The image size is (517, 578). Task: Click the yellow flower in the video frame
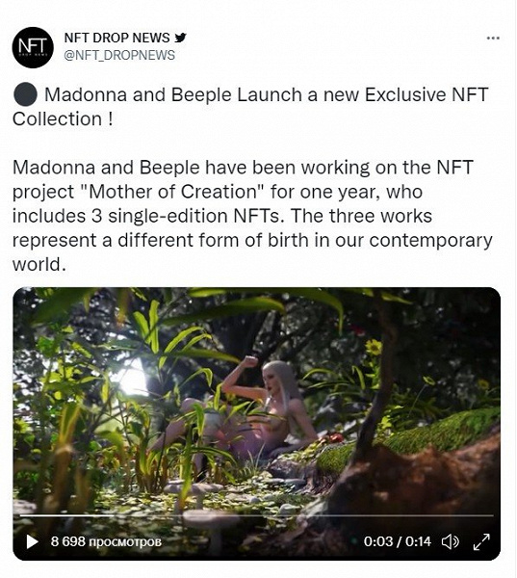374,347
